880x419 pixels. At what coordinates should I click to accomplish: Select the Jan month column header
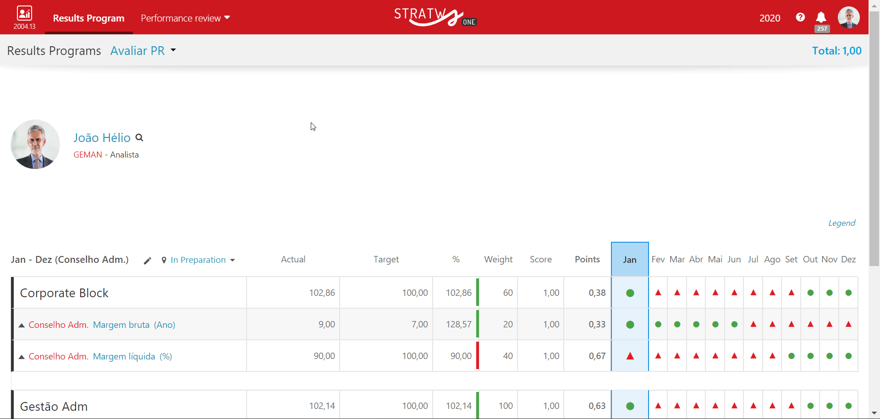(630, 259)
